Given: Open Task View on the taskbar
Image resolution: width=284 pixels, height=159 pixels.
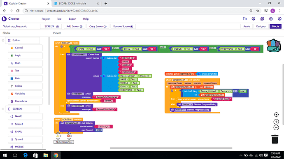Looking at the screenshot, I should (15, 155).
